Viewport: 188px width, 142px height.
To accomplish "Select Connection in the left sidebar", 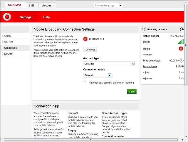I will pos(15,48).
